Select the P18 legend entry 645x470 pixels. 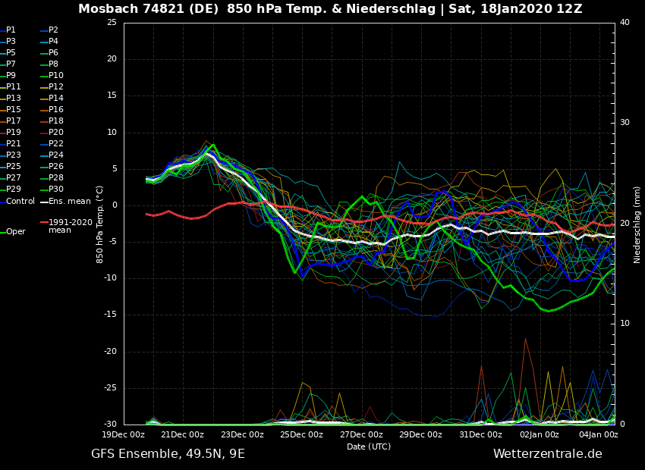pyautogui.click(x=56, y=121)
